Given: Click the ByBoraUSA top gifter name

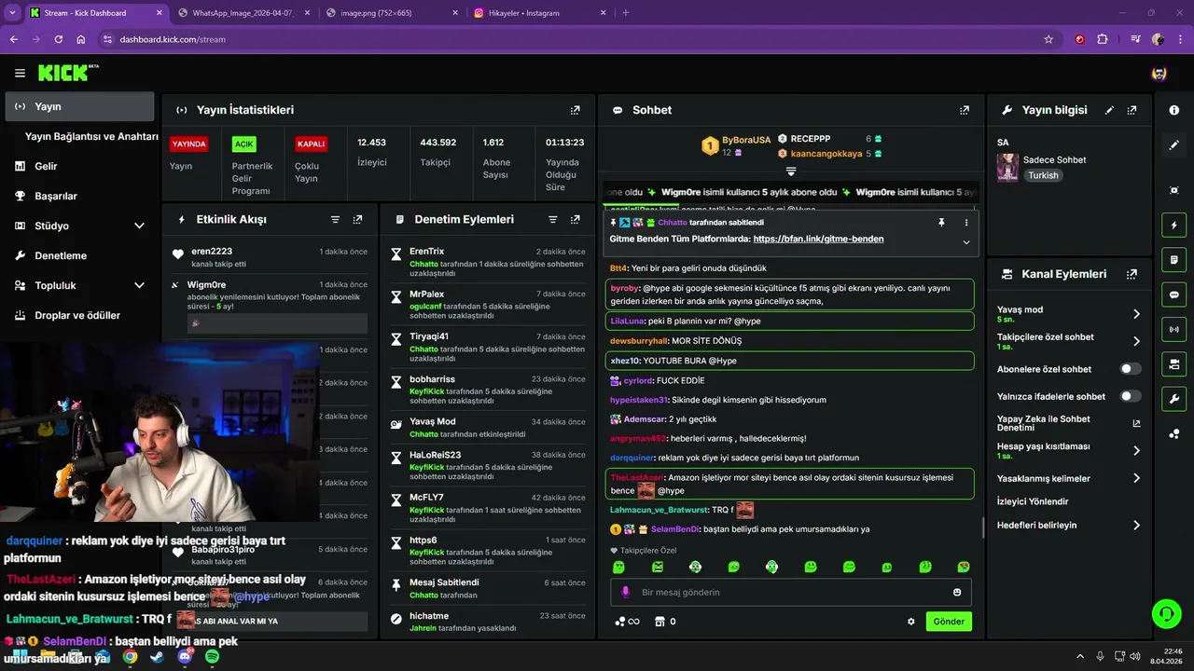Looking at the screenshot, I should [x=746, y=140].
